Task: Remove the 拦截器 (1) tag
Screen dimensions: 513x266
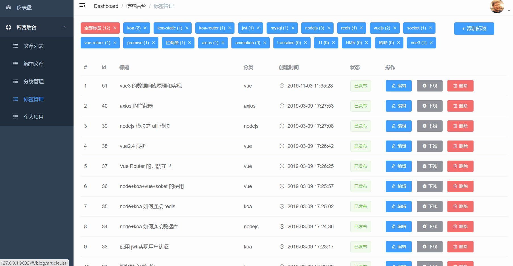Action: pyautogui.click(x=190, y=43)
